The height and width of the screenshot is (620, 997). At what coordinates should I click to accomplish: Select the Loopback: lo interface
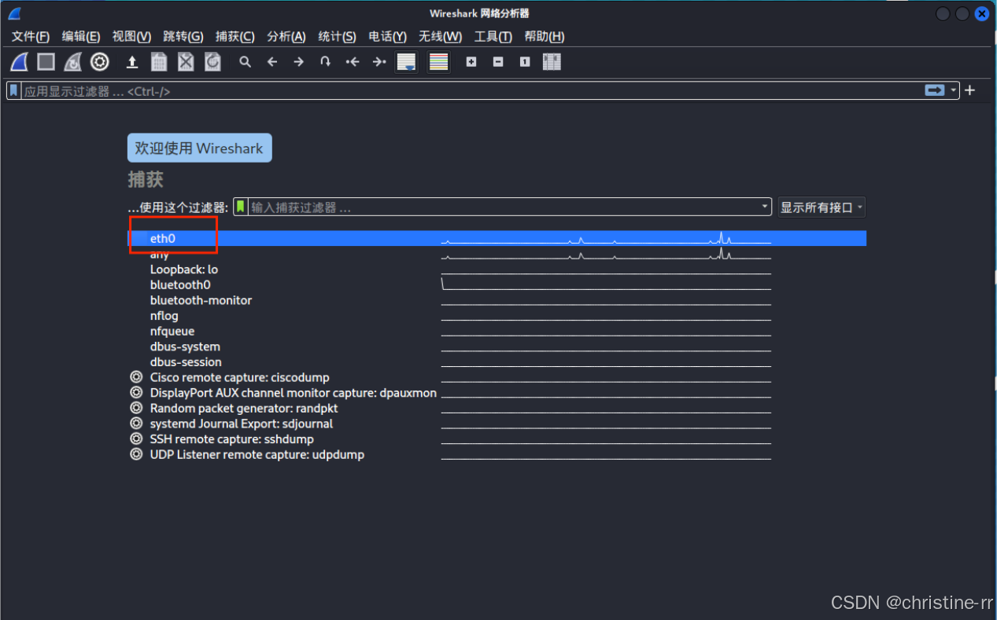pyautogui.click(x=184, y=270)
